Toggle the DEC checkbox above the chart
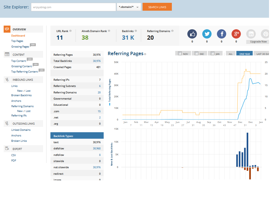The height and width of the screenshot is (202, 271). click(197, 53)
